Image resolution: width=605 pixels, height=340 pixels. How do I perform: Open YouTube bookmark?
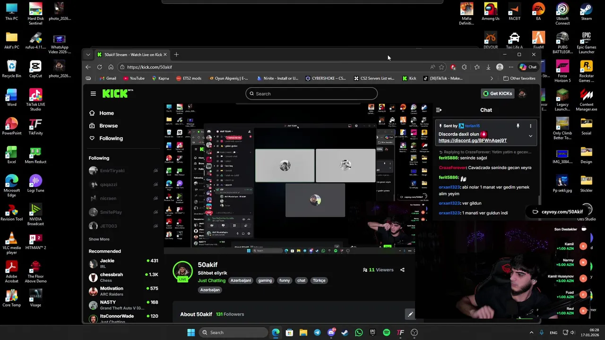click(x=134, y=78)
